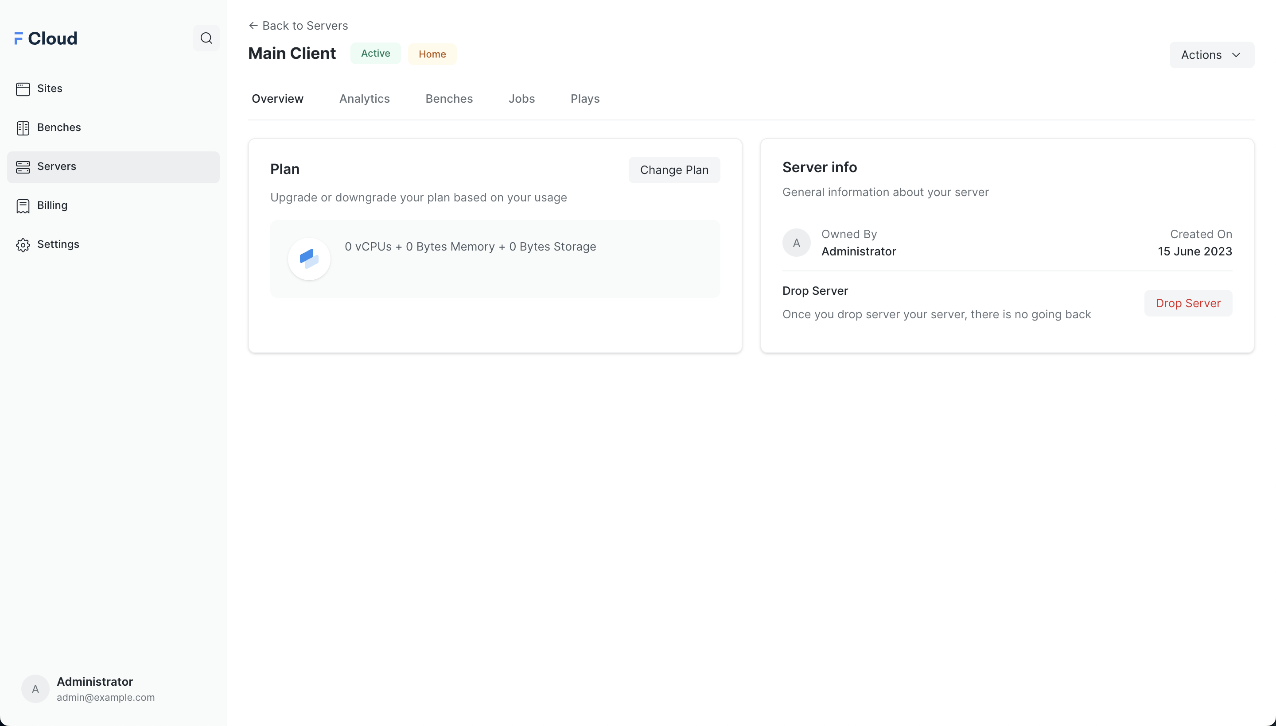Navigate back using Back to Servers link

(x=298, y=26)
